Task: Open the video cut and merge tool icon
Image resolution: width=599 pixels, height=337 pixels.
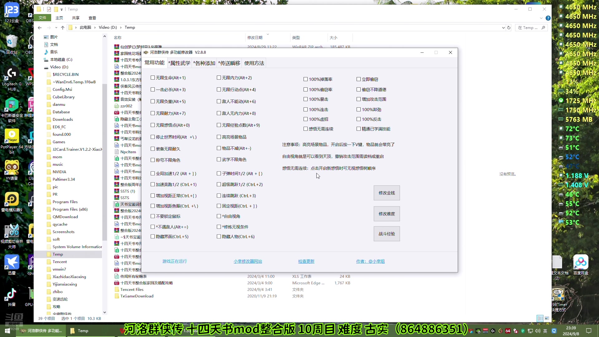Action: coord(12,236)
